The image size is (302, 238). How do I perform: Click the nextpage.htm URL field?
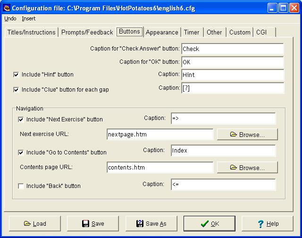[160, 134]
